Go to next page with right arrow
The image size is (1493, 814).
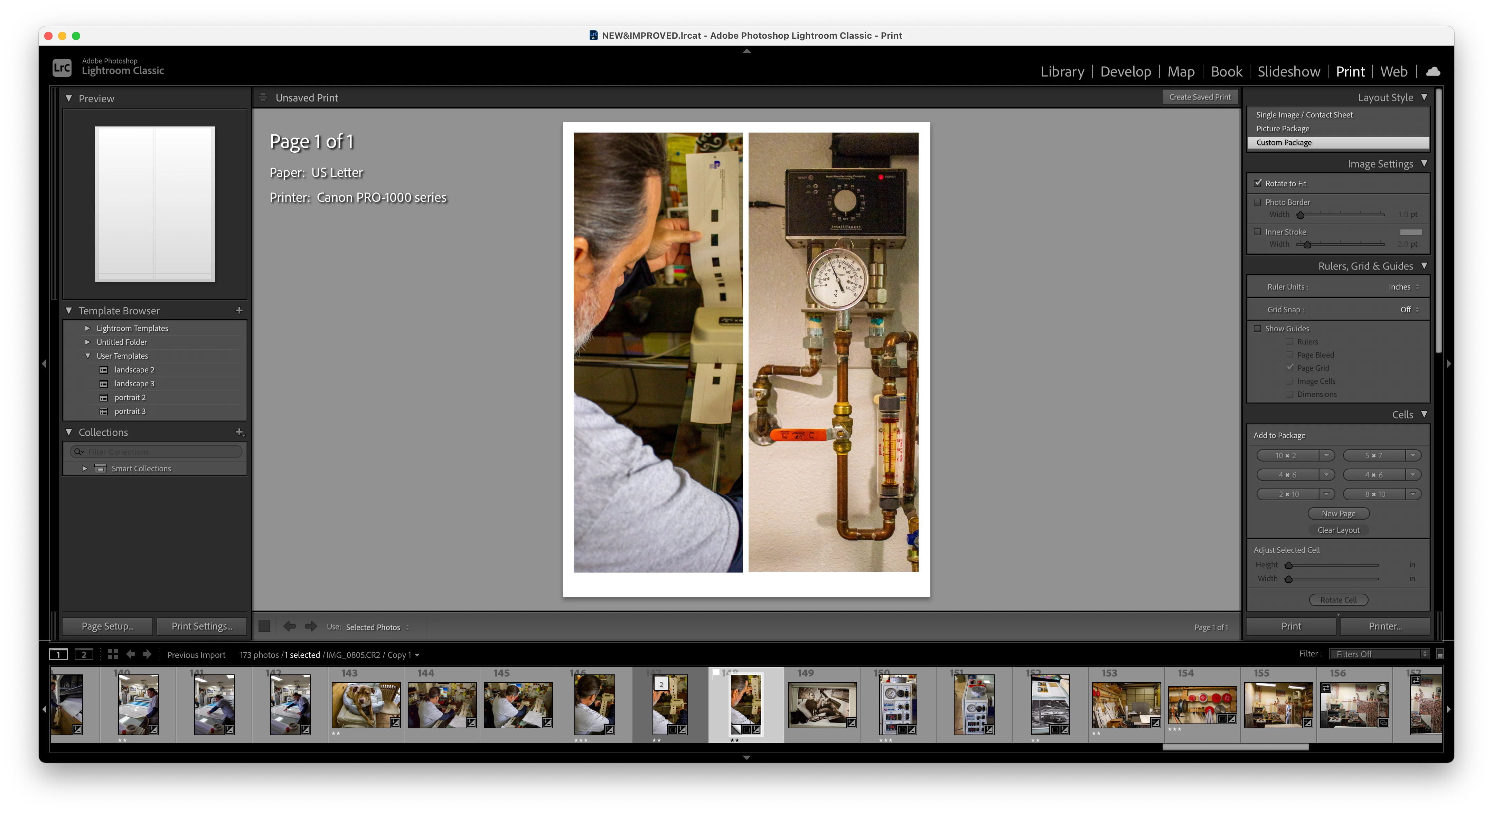[x=311, y=626]
